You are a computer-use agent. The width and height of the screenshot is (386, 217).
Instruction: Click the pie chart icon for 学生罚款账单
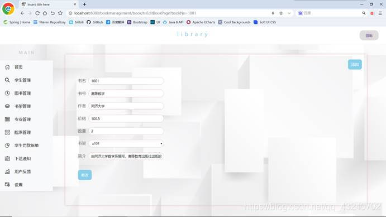coord(7,145)
